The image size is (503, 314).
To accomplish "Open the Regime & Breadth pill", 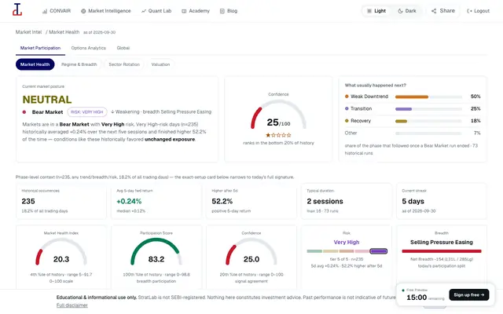I will [79, 64].
